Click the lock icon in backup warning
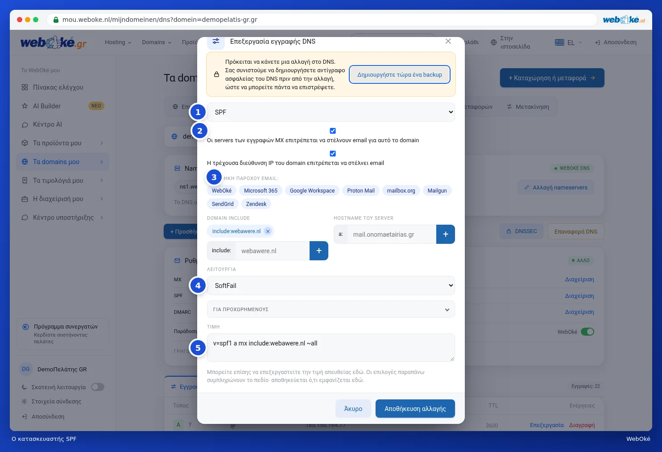Viewport: 662px width, 452px height. [216, 74]
